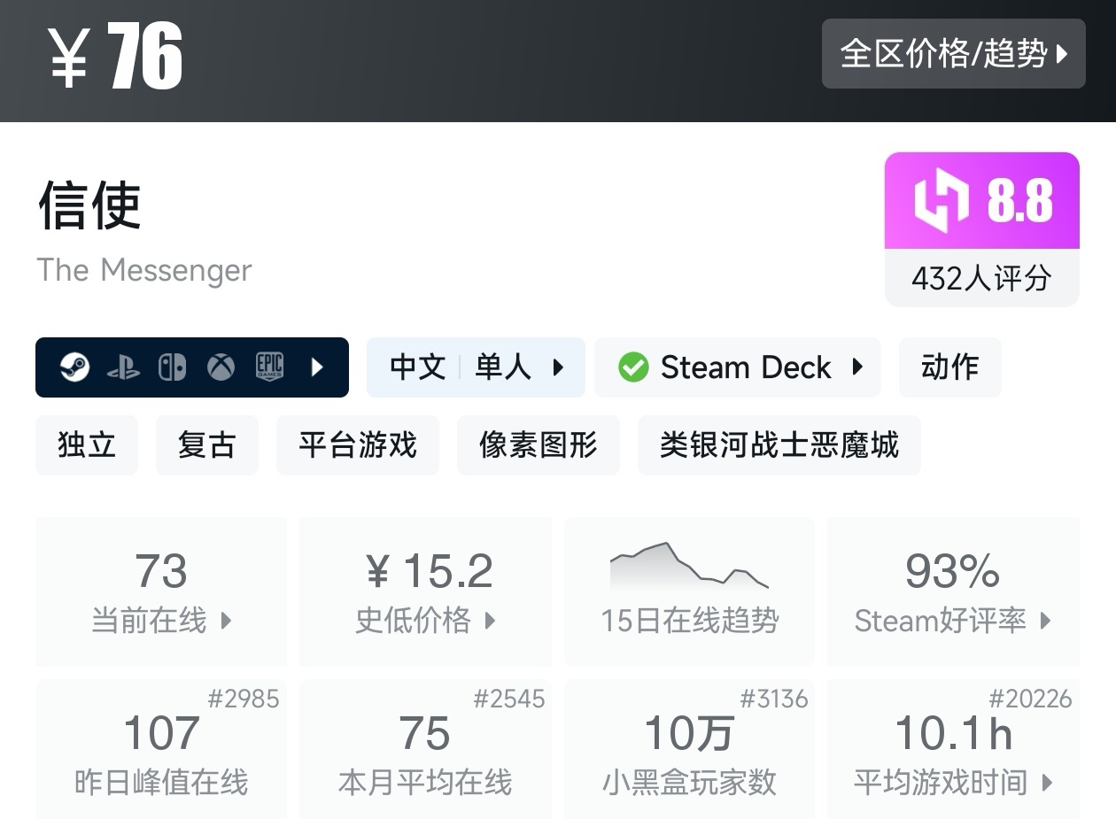Viewport: 1116px width, 819px height.
Task: Open 全区价格/趋势 regional price trends
Action: point(953,54)
